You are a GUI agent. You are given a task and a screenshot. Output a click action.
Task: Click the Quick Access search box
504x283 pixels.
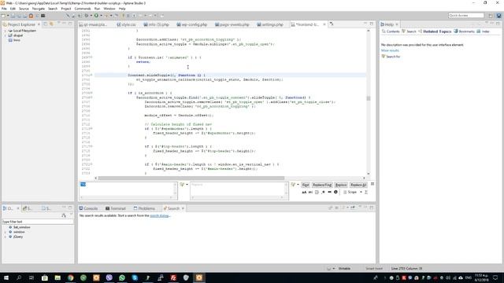coord(465,16)
